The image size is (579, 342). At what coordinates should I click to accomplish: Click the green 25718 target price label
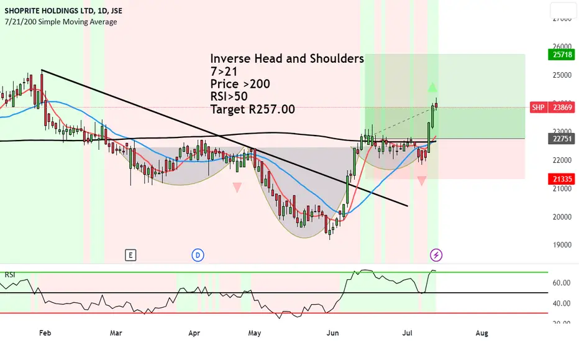(x=562, y=55)
